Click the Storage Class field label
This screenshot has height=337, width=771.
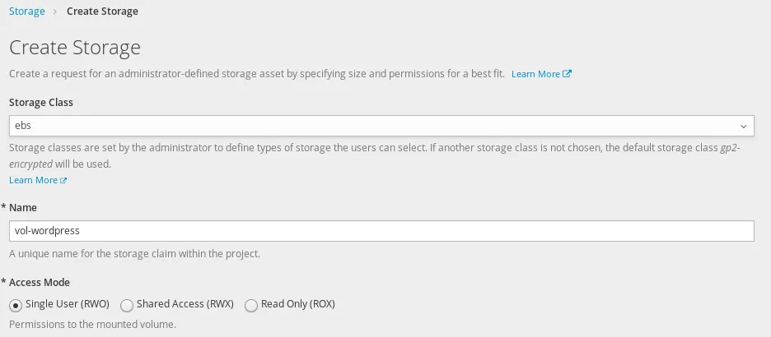[x=41, y=103]
